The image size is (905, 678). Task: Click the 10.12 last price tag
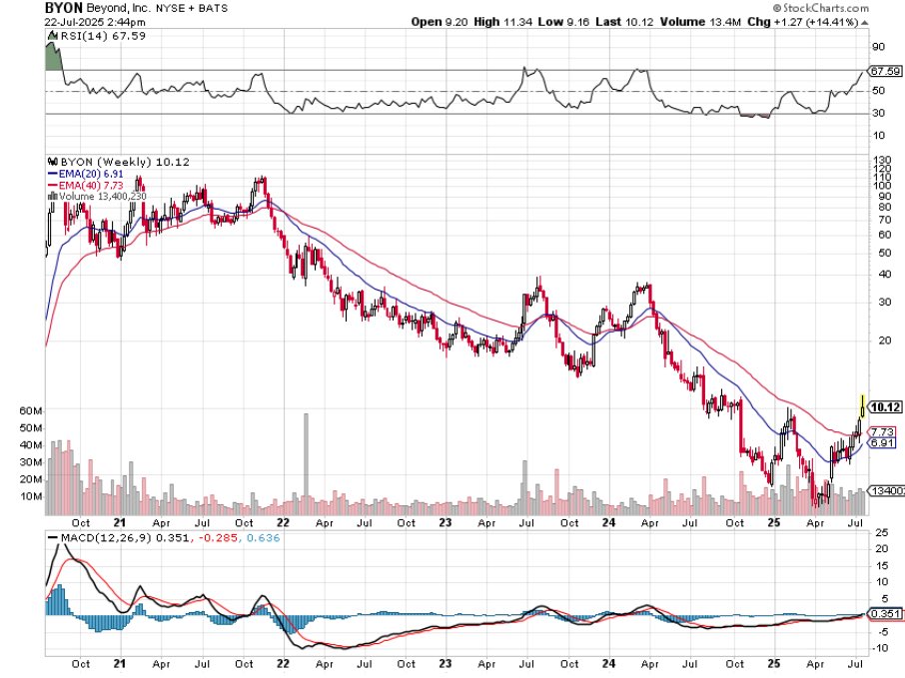pos(885,407)
